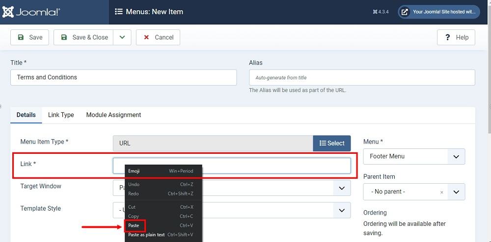
Task: Click the Menu Item Type URL field
Action: point(213,144)
